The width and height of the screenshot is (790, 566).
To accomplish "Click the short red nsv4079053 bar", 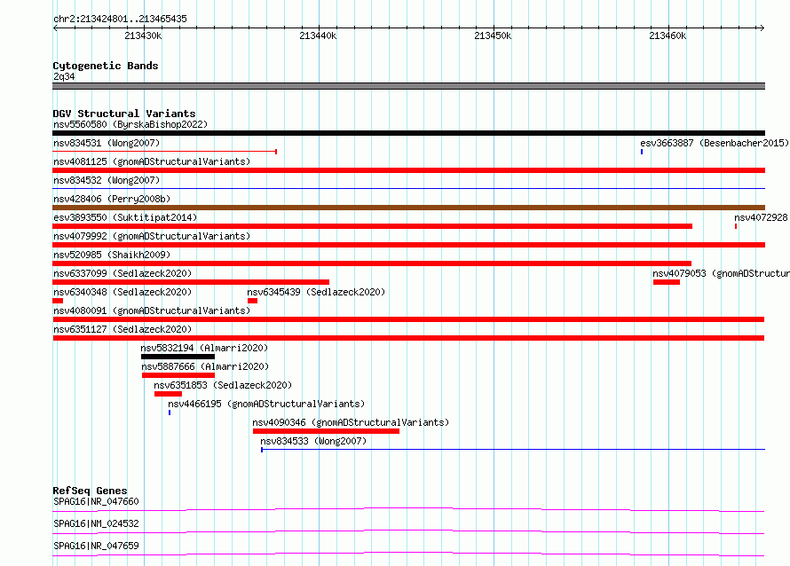I will coord(667,282).
